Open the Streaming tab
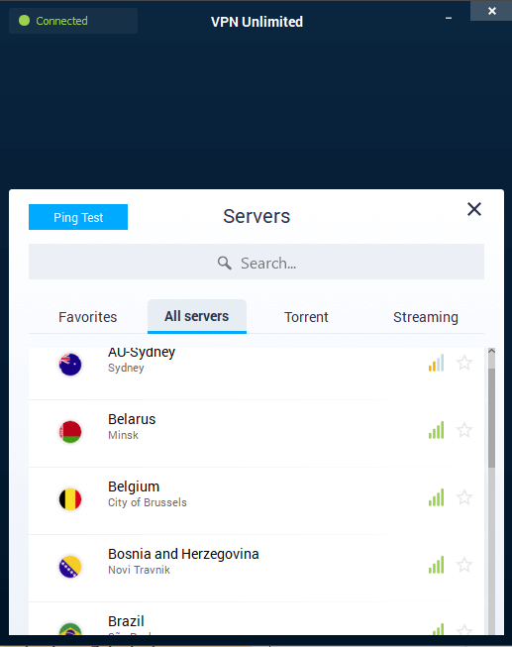The width and height of the screenshot is (512, 647). coord(426,317)
